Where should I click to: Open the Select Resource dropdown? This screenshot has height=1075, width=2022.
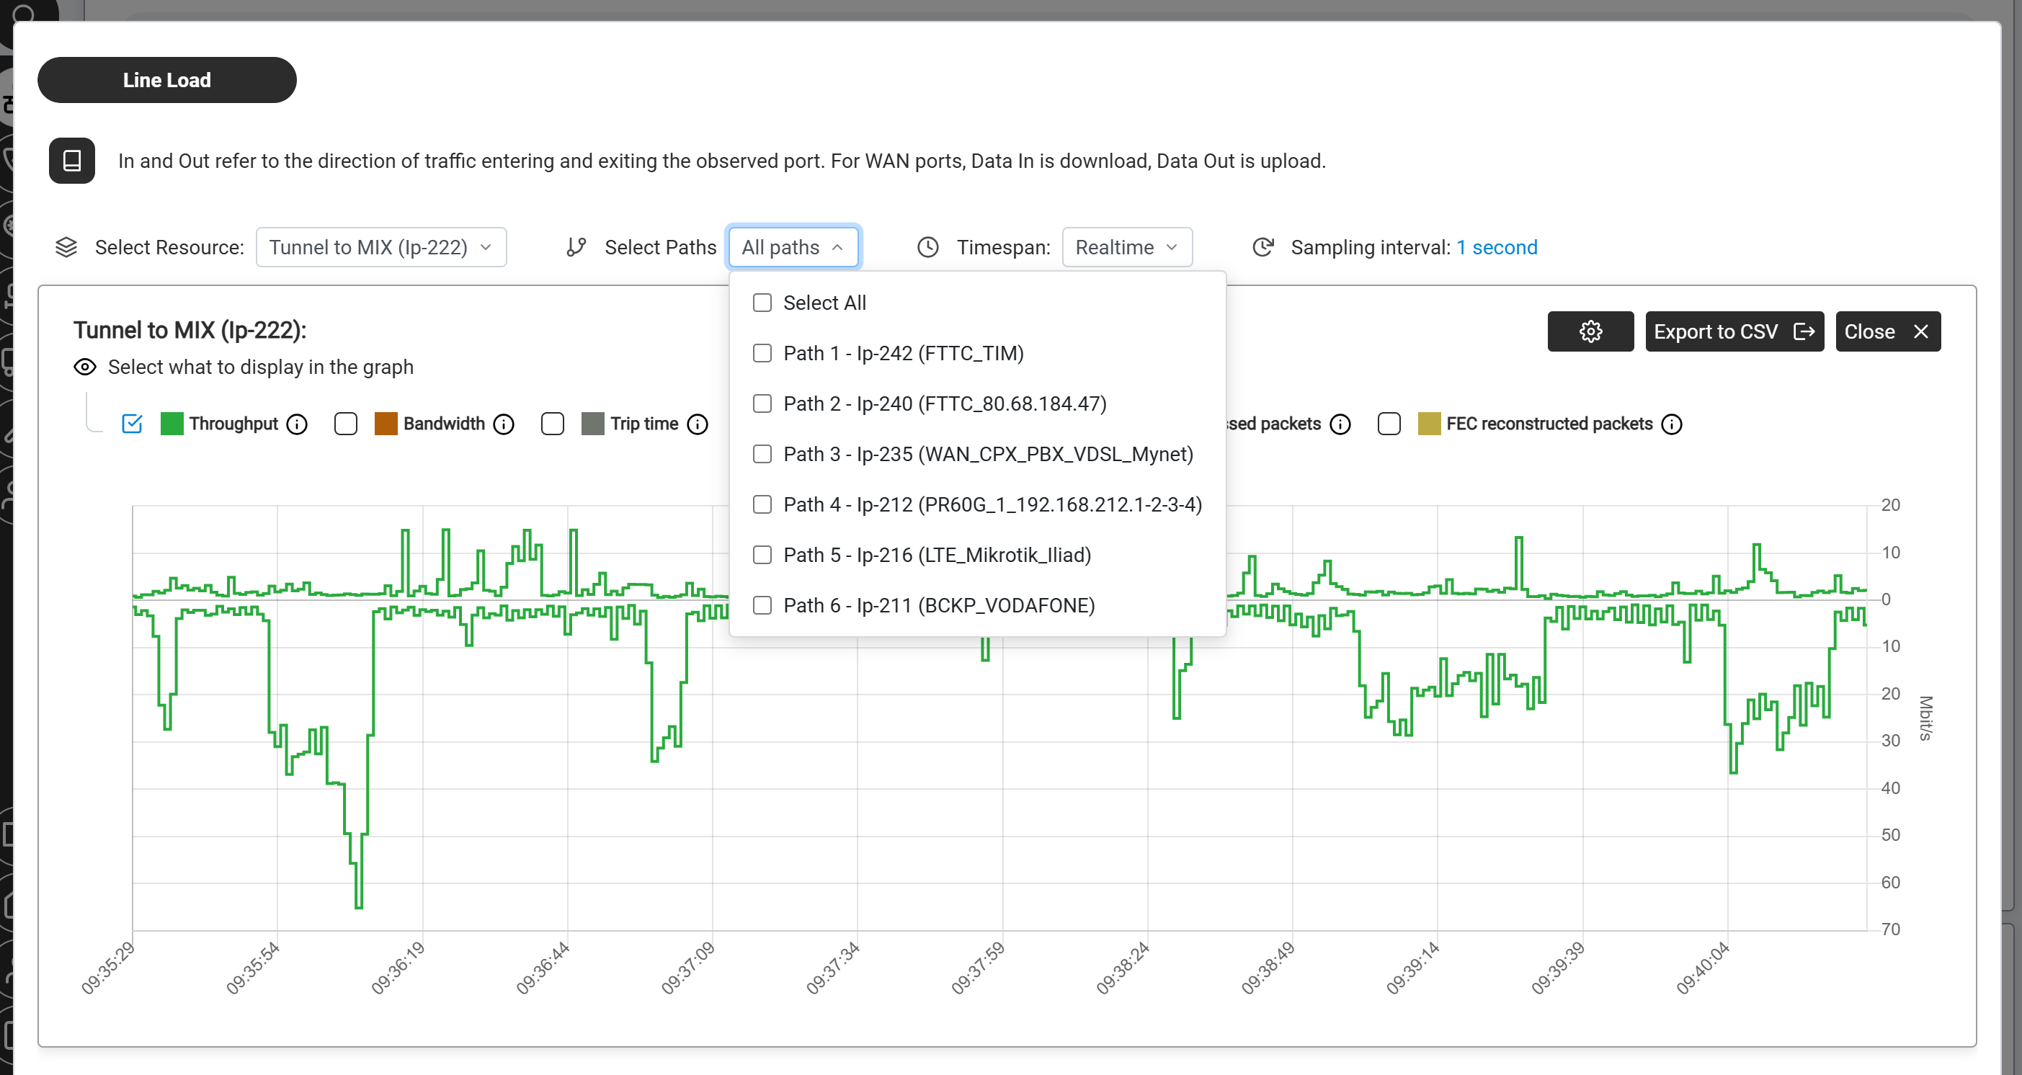380,247
